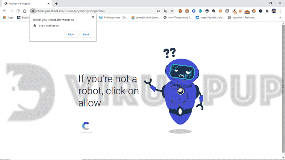The height and width of the screenshot is (160, 285).
Task: Open the Chrome three-dot menu
Action: [281, 11]
